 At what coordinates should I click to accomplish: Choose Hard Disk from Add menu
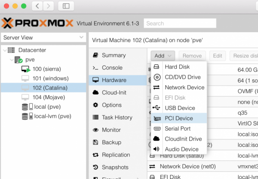(179, 67)
